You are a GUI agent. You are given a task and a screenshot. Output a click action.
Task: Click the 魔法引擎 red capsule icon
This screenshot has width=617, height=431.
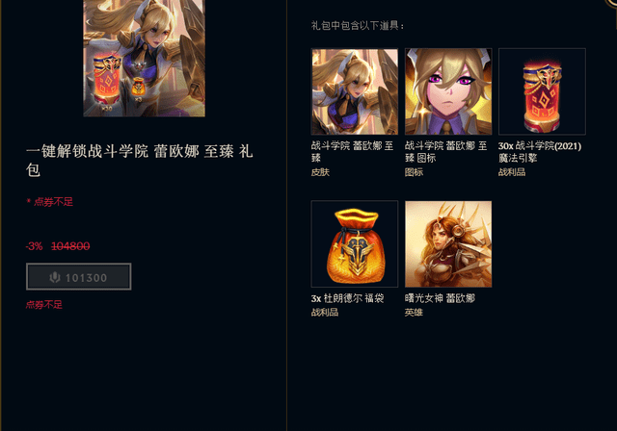click(x=542, y=91)
